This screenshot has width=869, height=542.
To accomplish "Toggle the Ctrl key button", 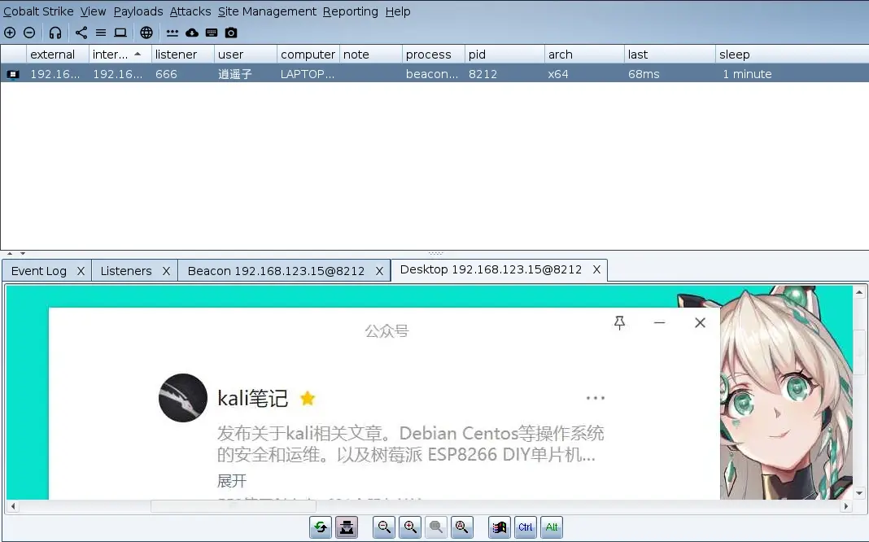I will coord(526,527).
